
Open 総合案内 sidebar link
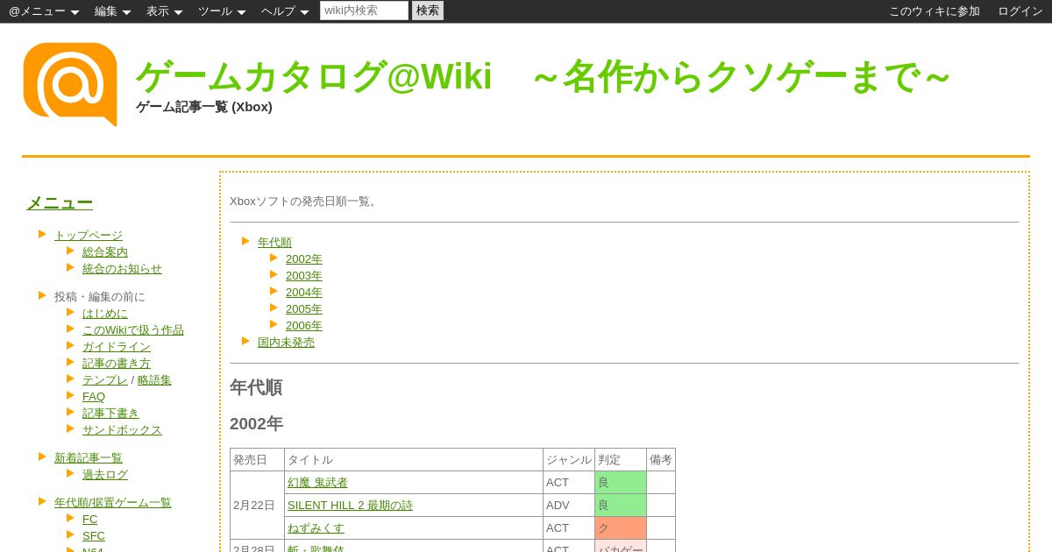pos(105,251)
